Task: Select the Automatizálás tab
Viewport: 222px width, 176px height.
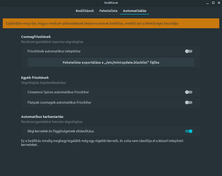Action: point(135,11)
